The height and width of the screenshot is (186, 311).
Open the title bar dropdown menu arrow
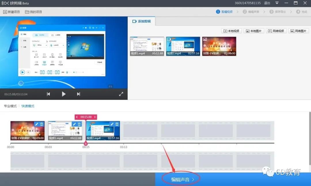point(277,3)
